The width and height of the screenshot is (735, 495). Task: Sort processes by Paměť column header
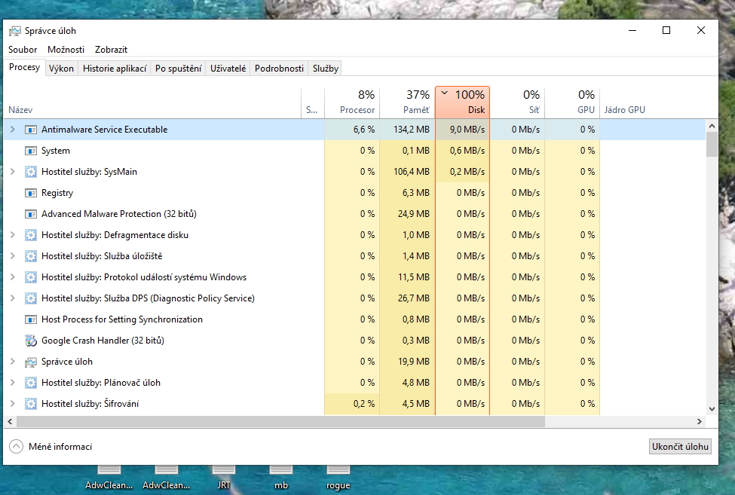click(x=407, y=102)
